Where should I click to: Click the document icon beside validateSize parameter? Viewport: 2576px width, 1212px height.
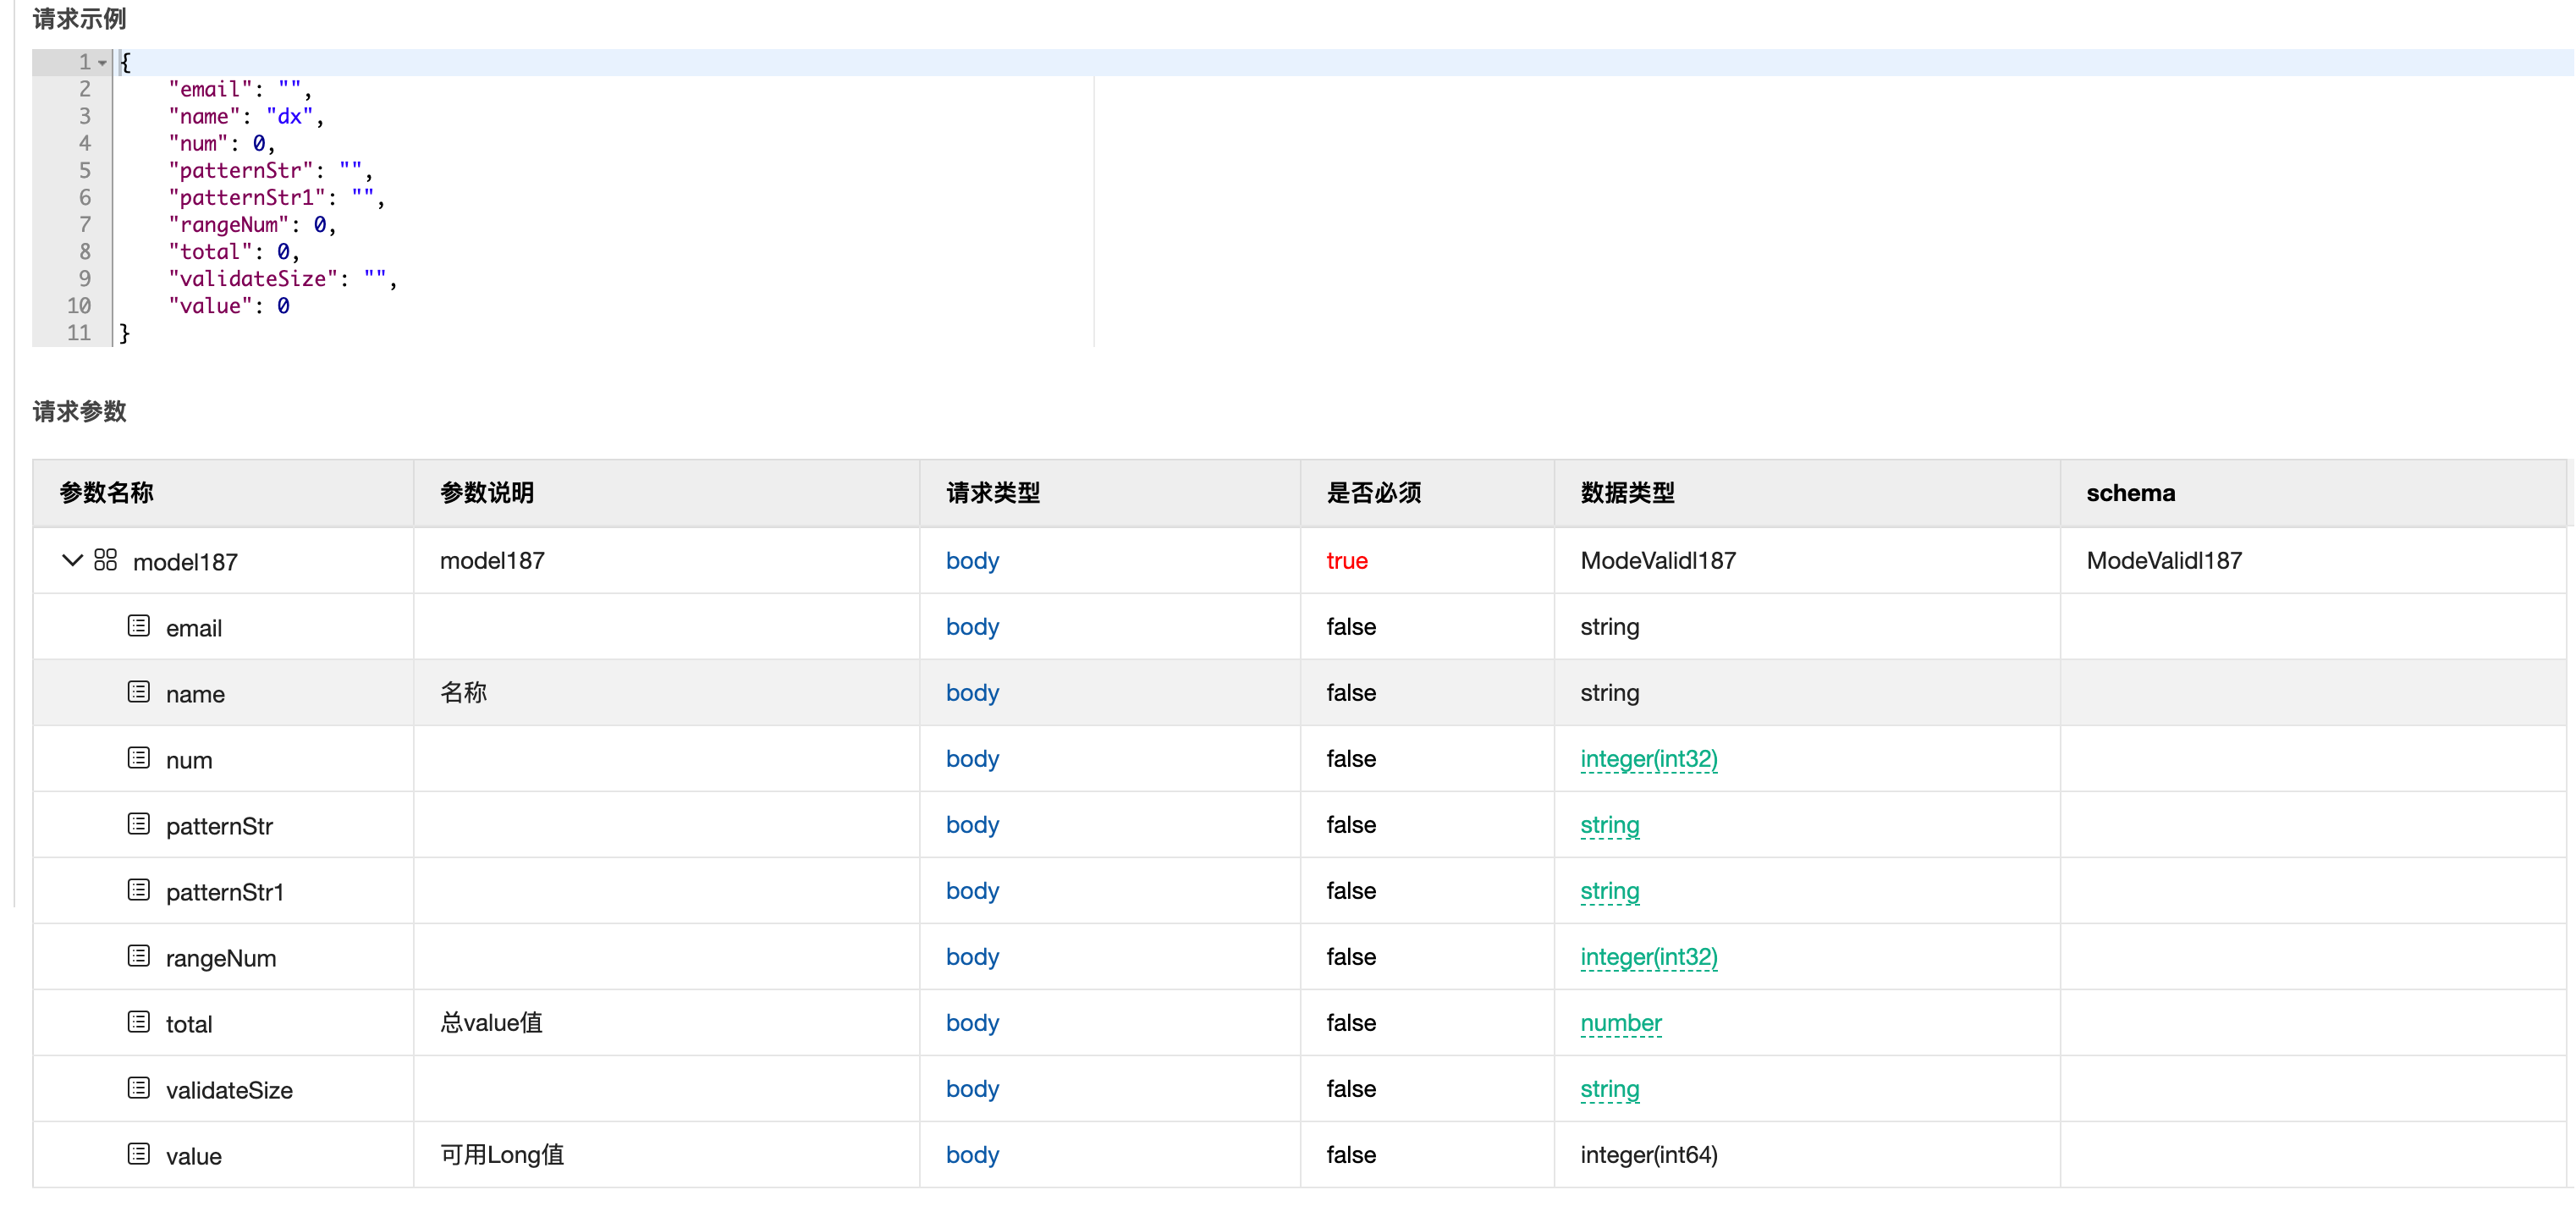(138, 1088)
